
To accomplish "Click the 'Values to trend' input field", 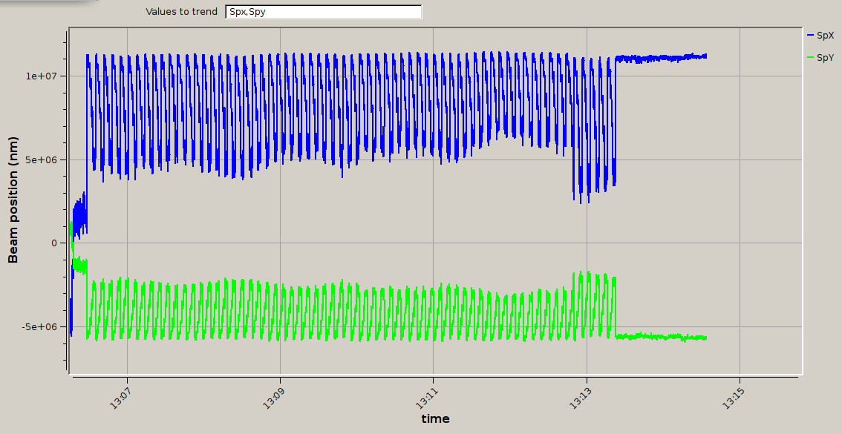I will (x=323, y=12).
